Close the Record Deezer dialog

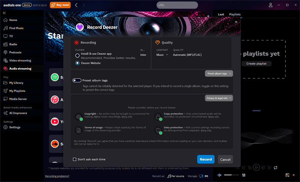click(236, 22)
